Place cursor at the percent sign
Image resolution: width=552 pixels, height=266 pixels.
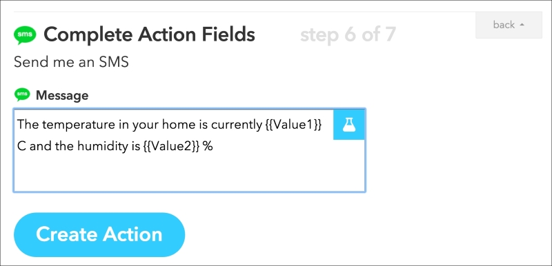click(x=208, y=147)
